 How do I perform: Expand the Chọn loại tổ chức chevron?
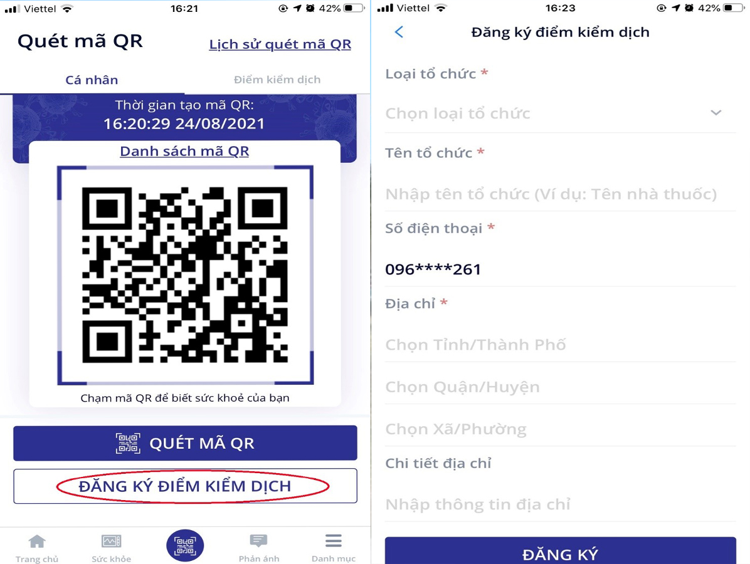pyautogui.click(x=716, y=113)
